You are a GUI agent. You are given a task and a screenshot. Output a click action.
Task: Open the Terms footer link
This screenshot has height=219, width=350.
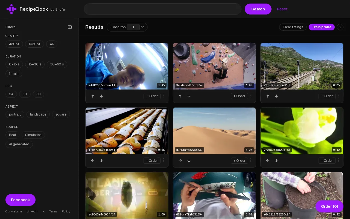tap(53, 211)
